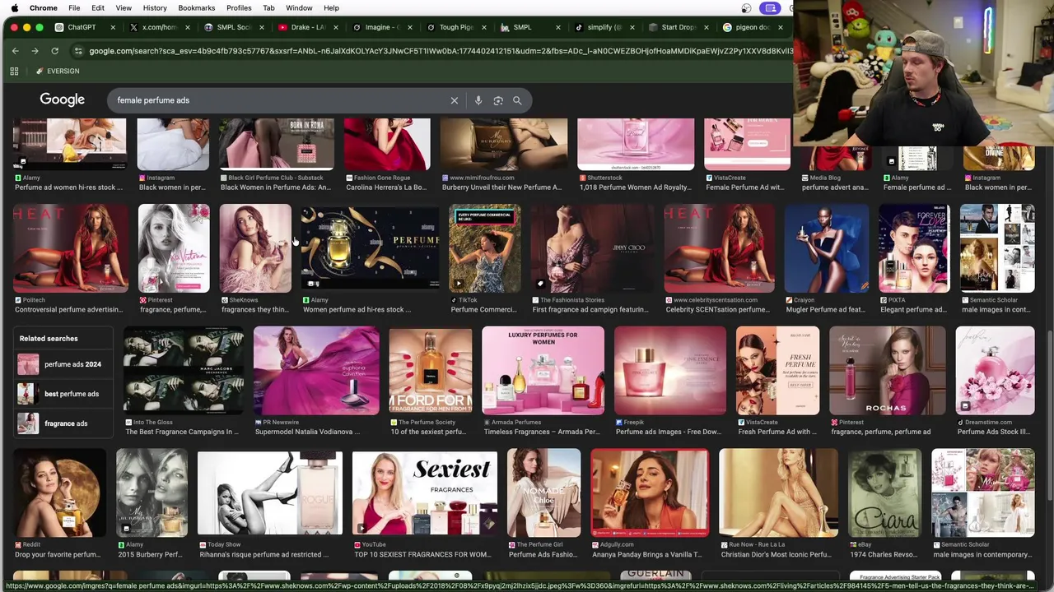The image size is (1054, 592).
Task: Select related search perfume ads 2024
Action: (63, 364)
